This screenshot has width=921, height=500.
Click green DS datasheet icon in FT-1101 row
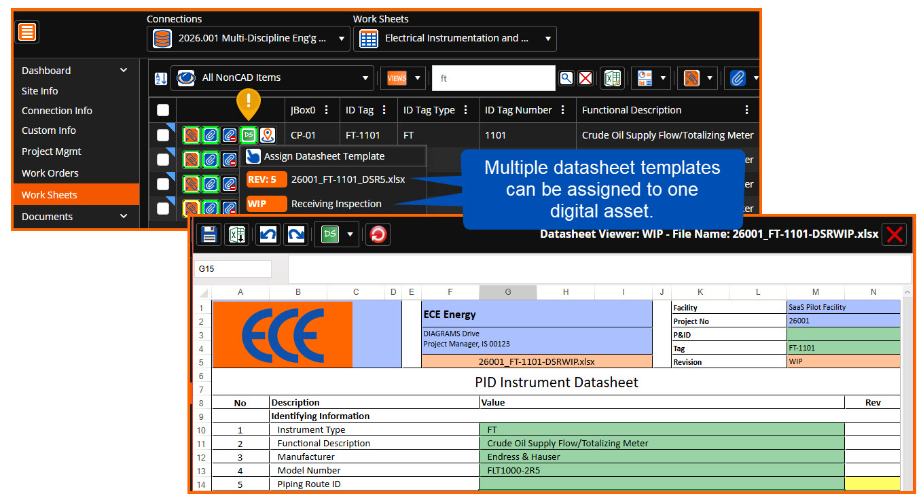point(249,135)
